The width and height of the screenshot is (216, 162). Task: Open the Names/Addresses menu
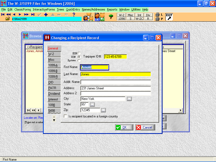pos(93,9)
